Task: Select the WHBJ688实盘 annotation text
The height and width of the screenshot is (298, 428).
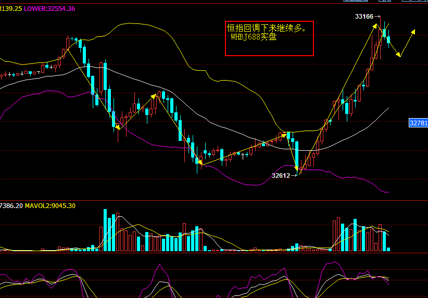Action: (x=254, y=37)
